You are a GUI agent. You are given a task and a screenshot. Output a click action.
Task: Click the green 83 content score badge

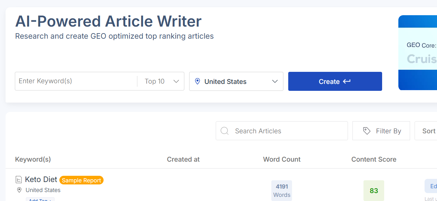tap(374, 190)
